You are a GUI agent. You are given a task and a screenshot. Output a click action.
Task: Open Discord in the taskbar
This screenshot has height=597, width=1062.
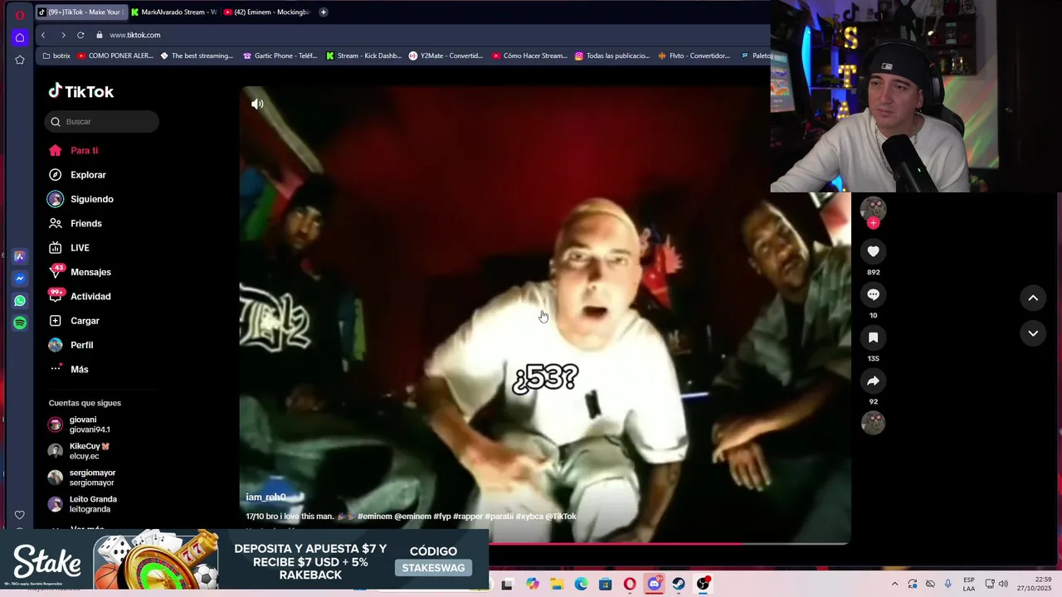point(654,584)
